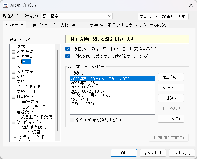The height and width of the screenshot is (159, 197).
Task: Move item down with 下へ(S) button
Action: point(171,119)
